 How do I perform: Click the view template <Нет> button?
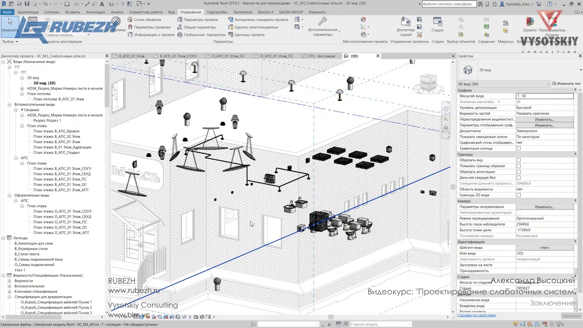pyautogui.click(x=544, y=248)
